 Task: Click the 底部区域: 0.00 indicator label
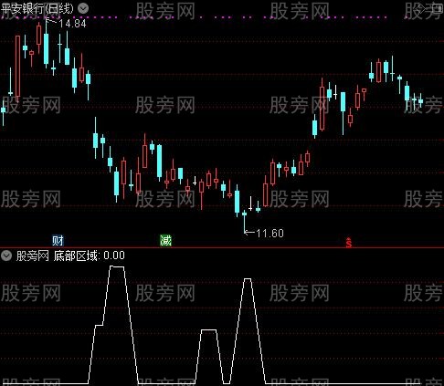pyautogui.click(x=89, y=256)
